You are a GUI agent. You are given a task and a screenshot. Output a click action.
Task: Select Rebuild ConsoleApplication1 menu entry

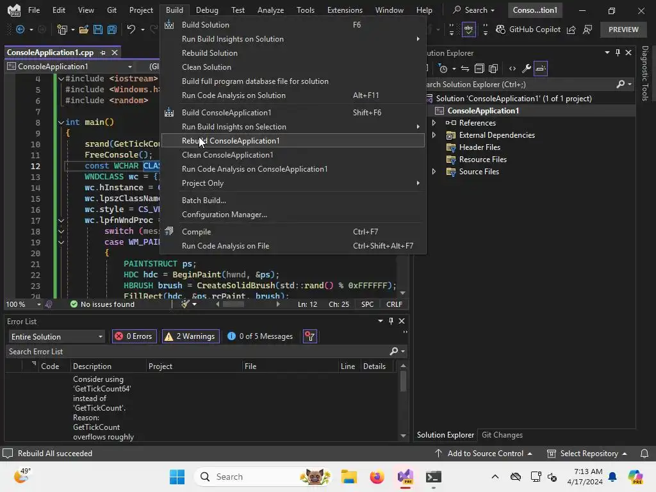pyautogui.click(x=293, y=140)
